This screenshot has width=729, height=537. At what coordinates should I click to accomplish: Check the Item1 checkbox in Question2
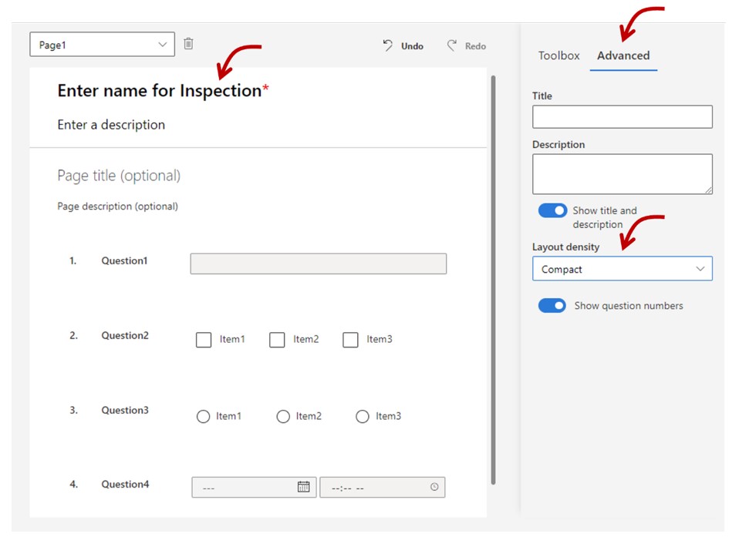(x=204, y=339)
